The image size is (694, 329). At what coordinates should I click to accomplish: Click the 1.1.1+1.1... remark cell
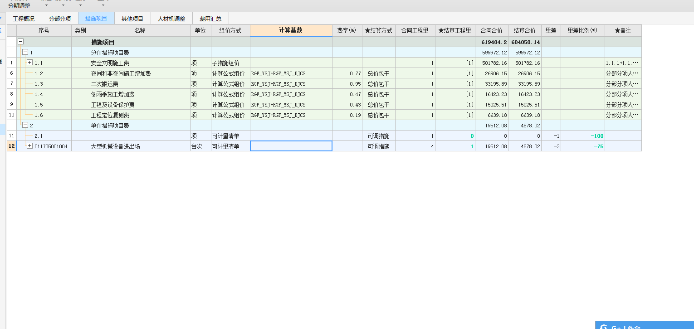click(623, 63)
